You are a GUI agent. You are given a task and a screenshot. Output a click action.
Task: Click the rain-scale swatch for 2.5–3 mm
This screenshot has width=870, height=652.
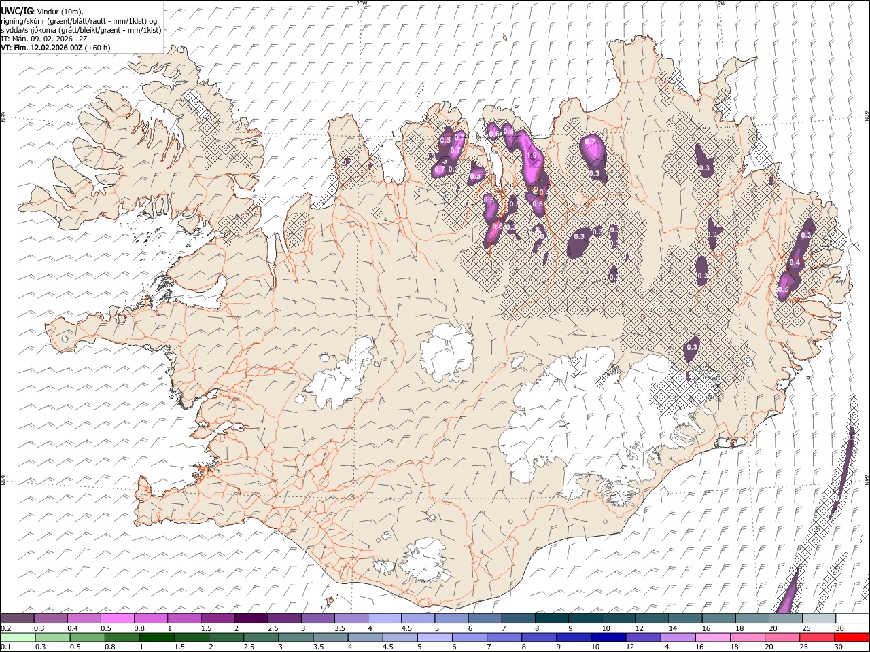click(x=260, y=637)
